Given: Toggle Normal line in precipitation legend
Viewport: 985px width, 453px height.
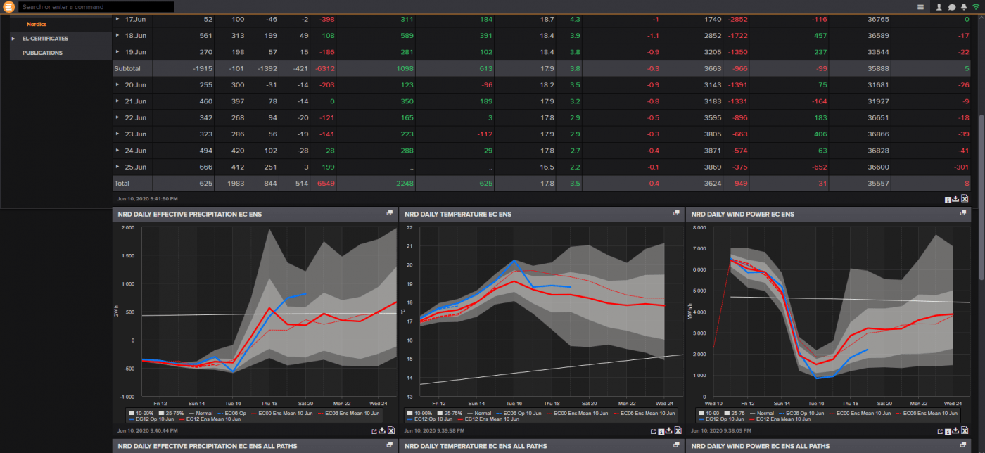Looking at the screenshot, I should click(x=201, y=413).
